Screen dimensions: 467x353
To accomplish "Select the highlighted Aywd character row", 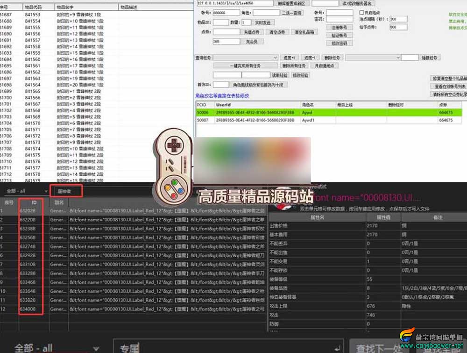I will click(329, 112).
